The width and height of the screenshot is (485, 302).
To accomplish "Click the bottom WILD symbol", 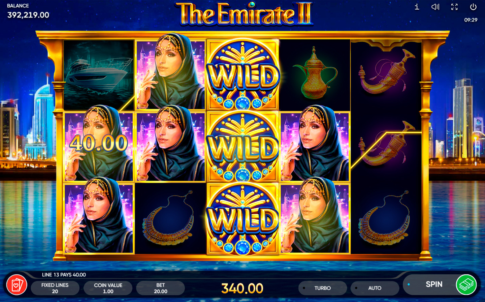I will point(243,219).
